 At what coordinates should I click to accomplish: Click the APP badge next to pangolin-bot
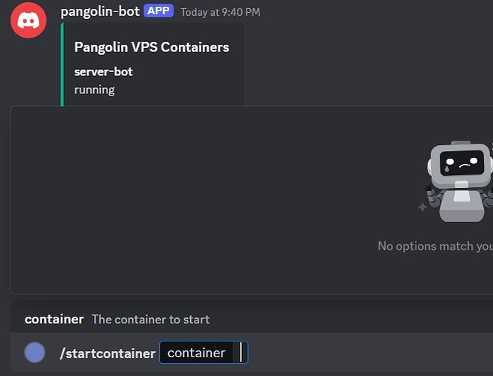click(159, 11)
